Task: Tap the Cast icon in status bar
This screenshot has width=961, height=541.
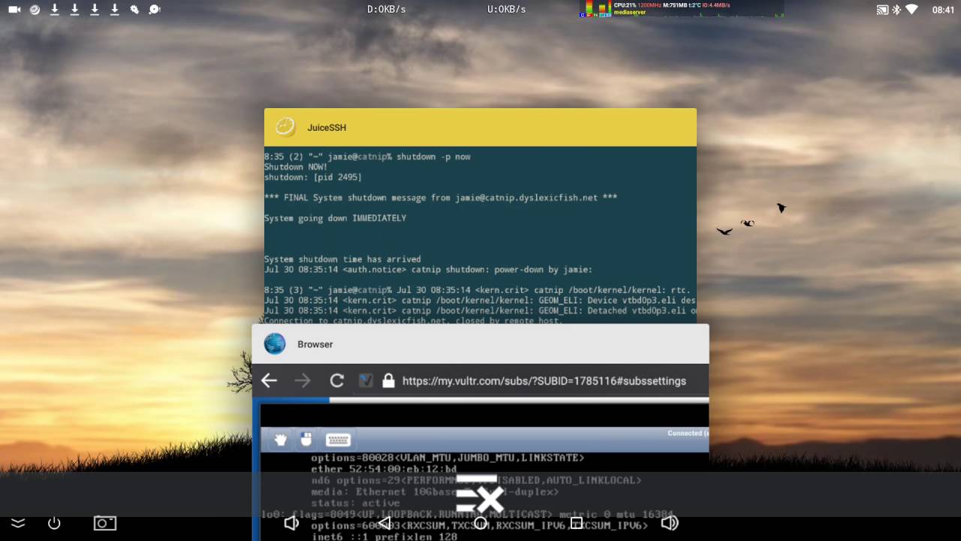Action: [882, 10]
